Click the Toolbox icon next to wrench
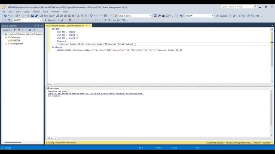Image resolution: width=275 pixels, height=154 pixels. point(163,16)
